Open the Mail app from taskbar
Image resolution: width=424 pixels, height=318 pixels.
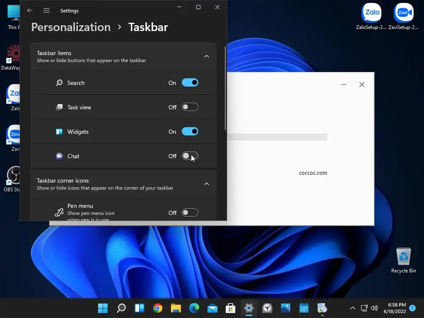(212, 308)
